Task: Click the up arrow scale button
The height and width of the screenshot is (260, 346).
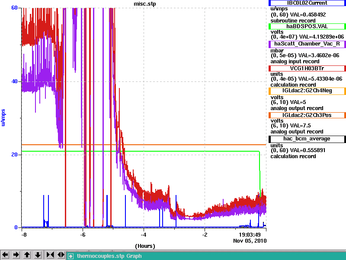Action: pos(27,255)
